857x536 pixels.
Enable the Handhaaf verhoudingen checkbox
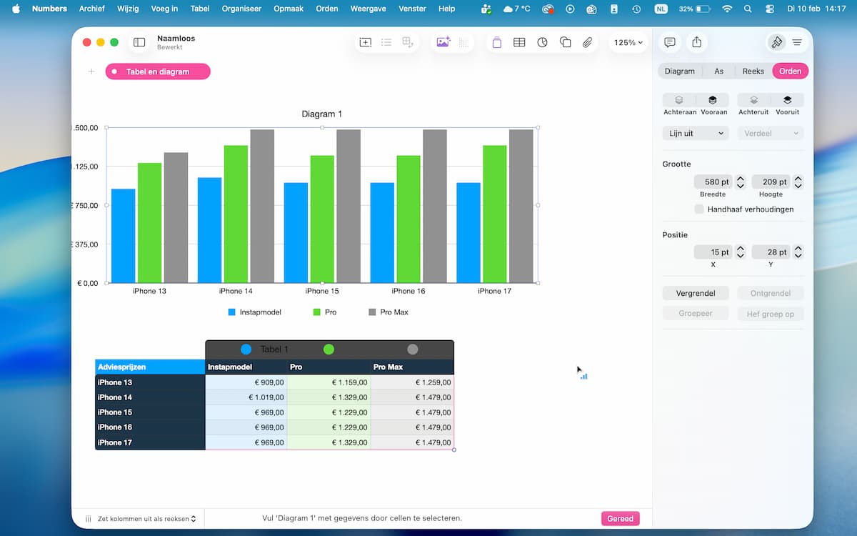click(x=699, y=209)
